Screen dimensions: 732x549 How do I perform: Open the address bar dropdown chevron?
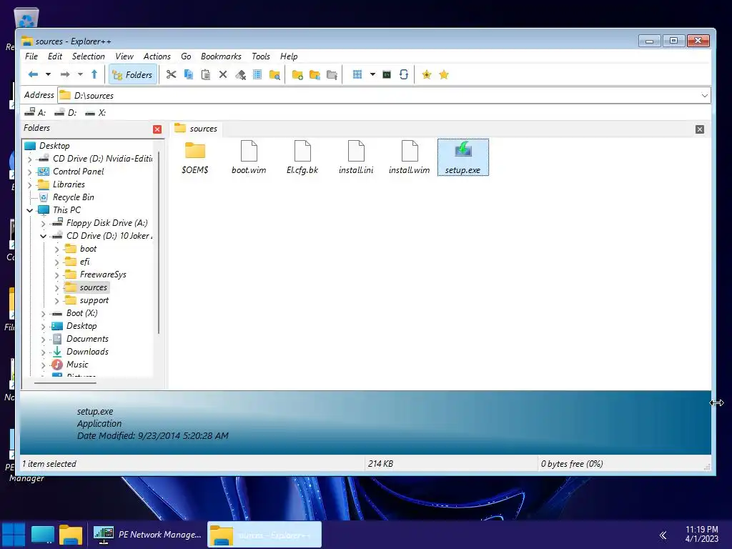(x=704, y=96)
